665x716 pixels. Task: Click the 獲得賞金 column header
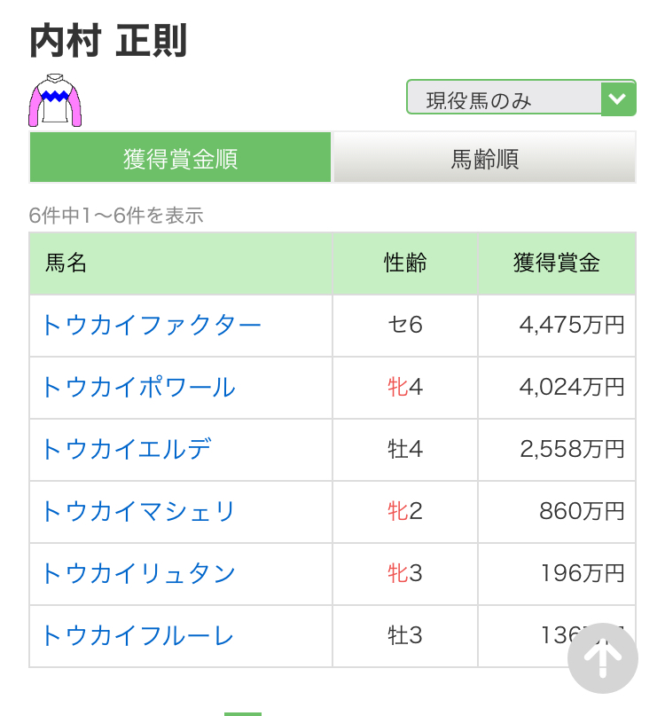tap(557, 263)
